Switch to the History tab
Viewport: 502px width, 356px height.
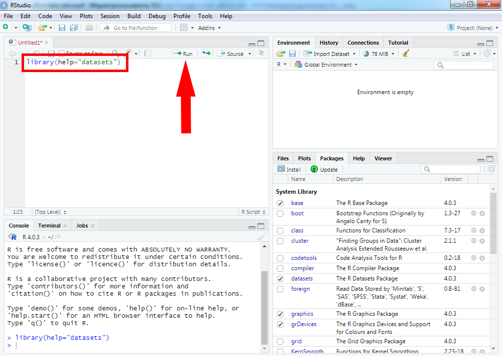point(328,43)
